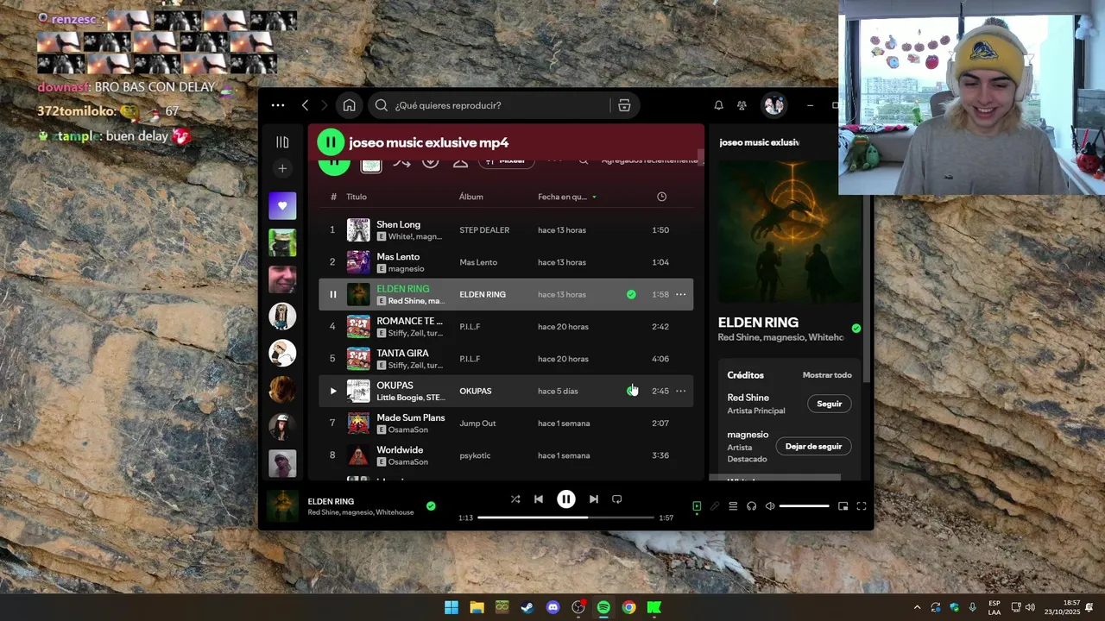Select Made Sum Plans track title

click(x=411, y=417)
